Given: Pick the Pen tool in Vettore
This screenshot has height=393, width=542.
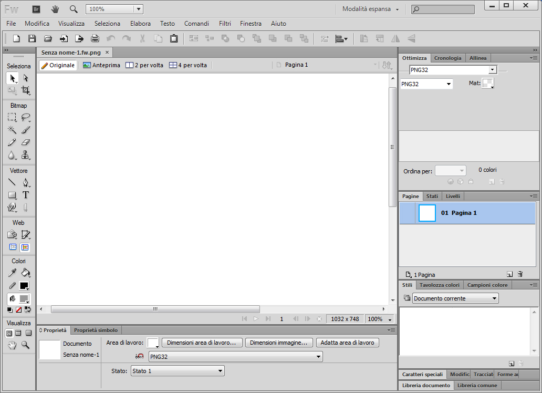Looking at the screenshot, I should [25, 183].
